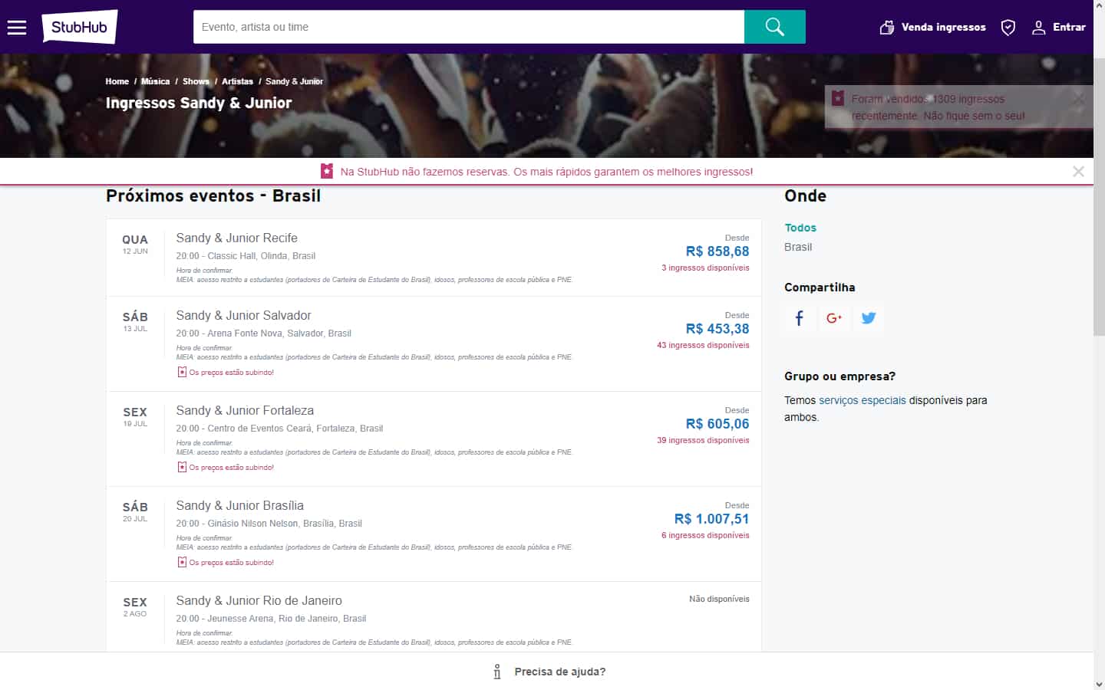Select Todos location filter
The image size is (1105, 690).
point(800,228)
